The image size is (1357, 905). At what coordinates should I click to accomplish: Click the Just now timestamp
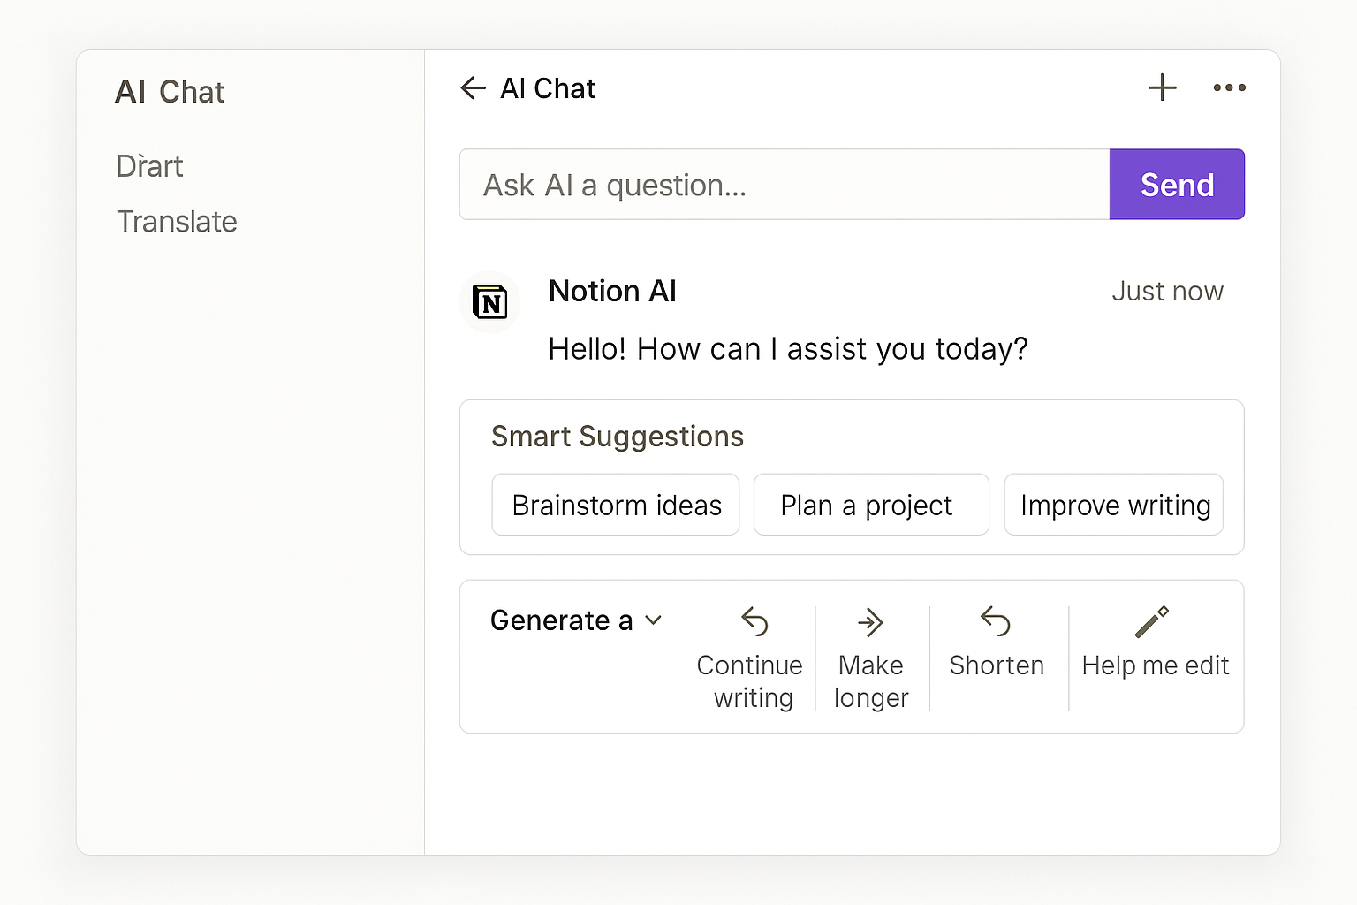click(x=1167, y=292)
